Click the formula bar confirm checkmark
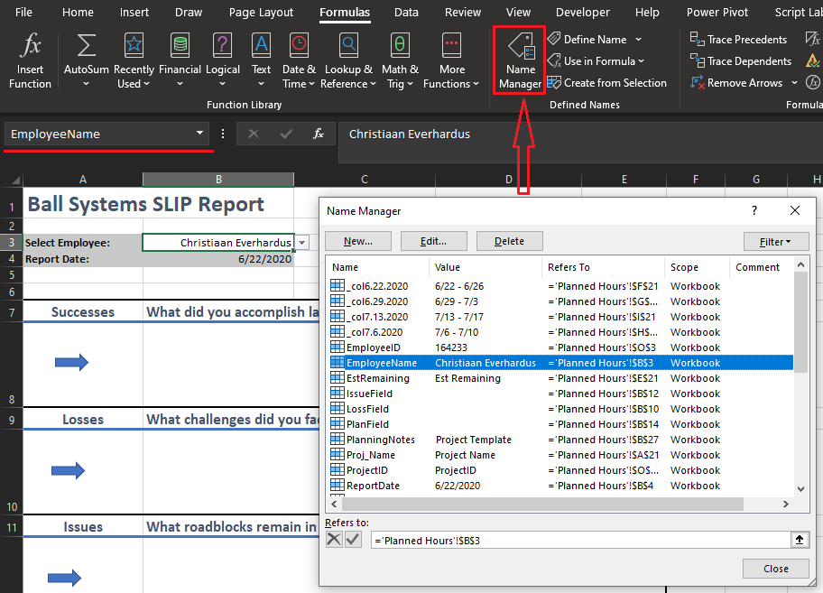Viewport: 823px width, 593px height. pos(286,134)
